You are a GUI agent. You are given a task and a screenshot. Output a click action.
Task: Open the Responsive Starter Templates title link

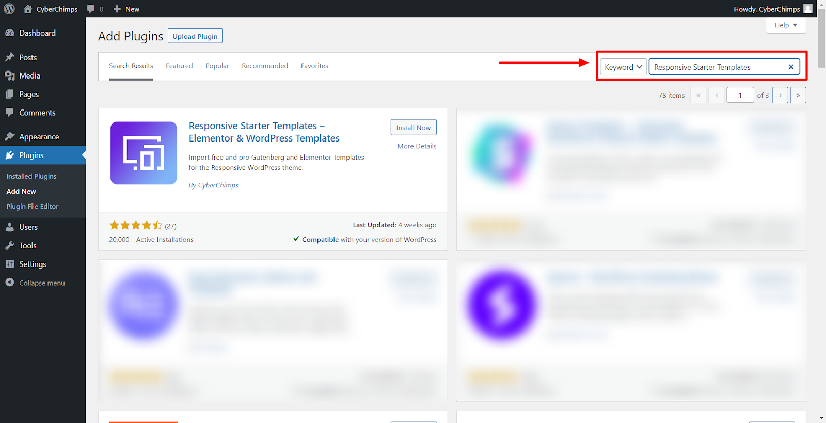[x=264, y=132]
